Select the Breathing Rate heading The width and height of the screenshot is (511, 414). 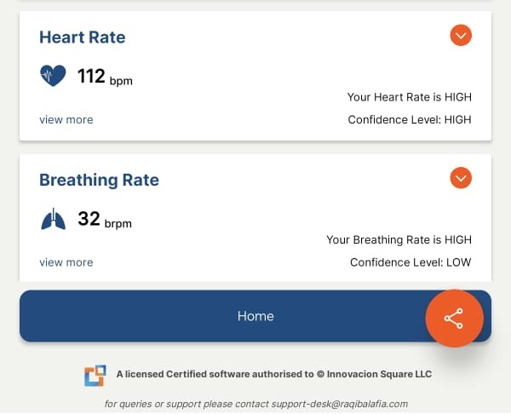click(x=99, y=181)
